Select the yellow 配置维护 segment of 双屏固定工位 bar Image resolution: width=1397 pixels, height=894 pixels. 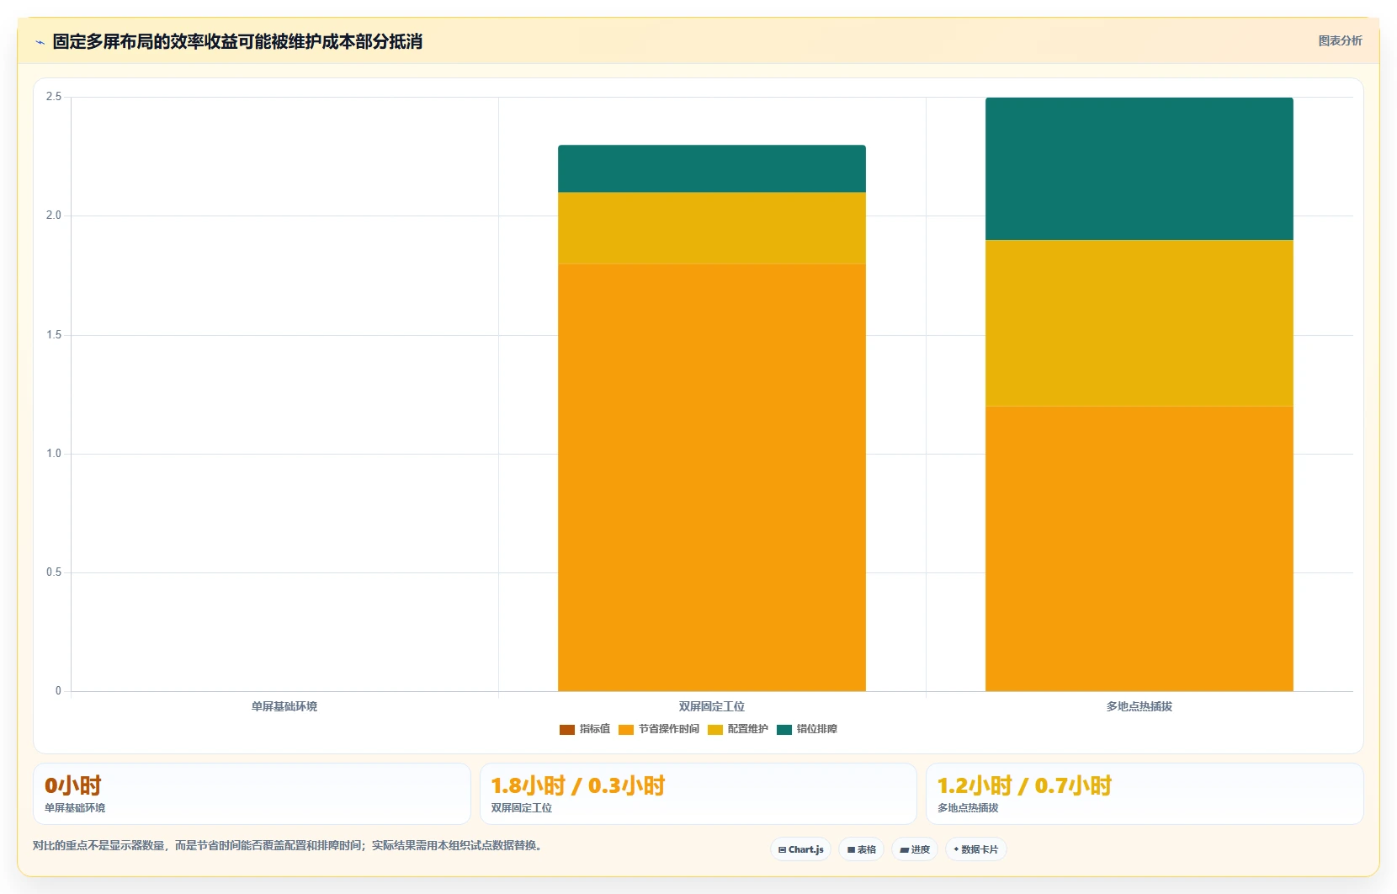(x=712, y=228)
